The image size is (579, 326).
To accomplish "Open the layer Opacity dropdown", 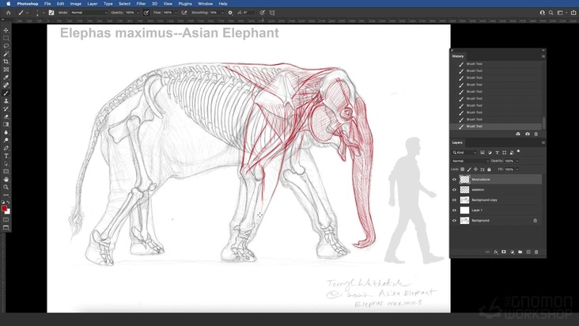I will pyautogui.click(x=517, y=161).
